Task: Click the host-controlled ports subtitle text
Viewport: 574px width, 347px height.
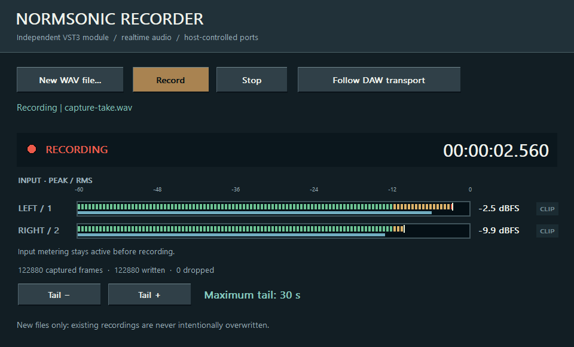Action: 221,37
